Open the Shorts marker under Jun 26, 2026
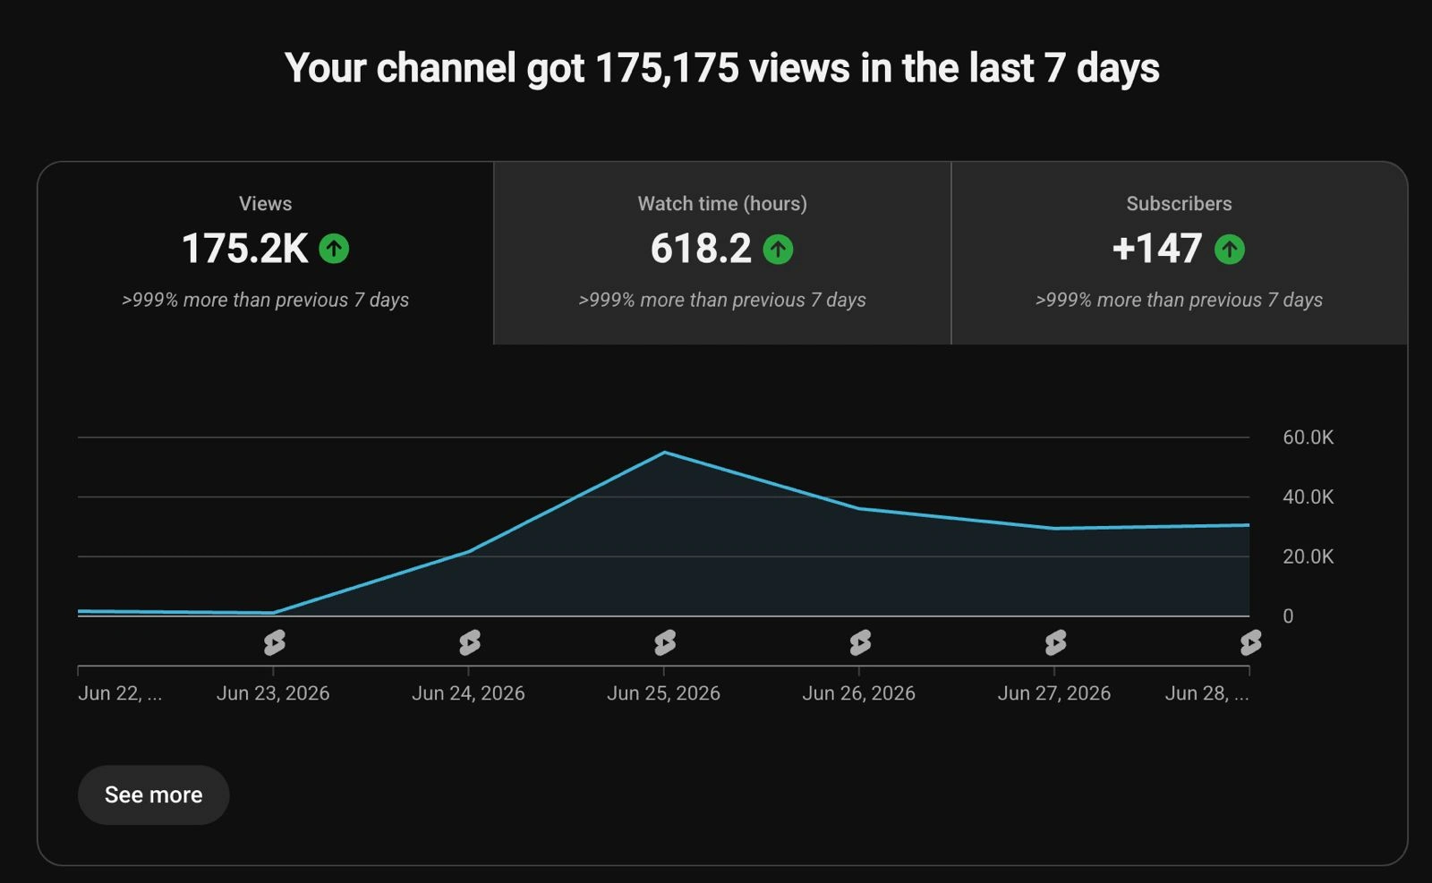 coord(859,642)
